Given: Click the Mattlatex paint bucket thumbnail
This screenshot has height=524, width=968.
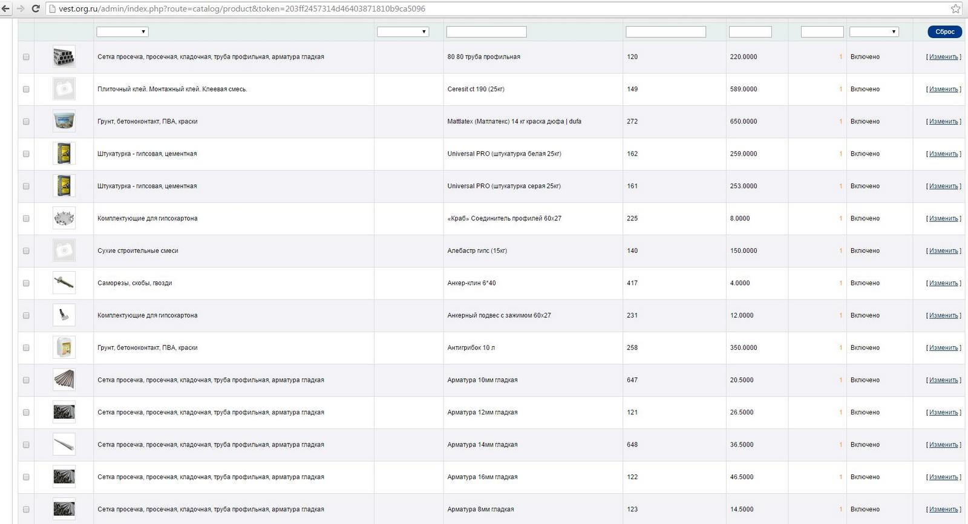Looking at the screenshot, I should 64,122.
